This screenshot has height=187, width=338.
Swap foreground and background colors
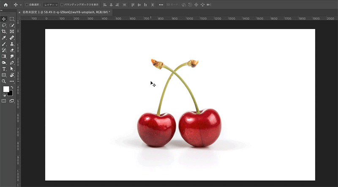(12, 87)
